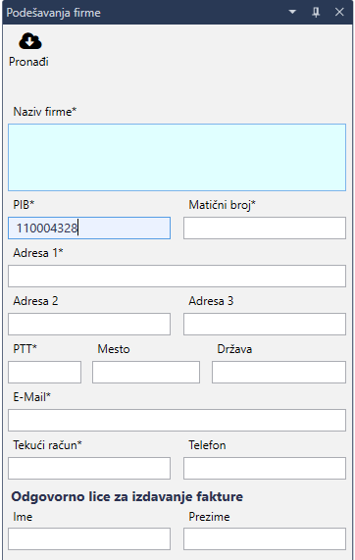Image resolution: width=355 pixels, height=560 pixels.
Task: Select the Telefon input field
Action: (x=265, y=468)
